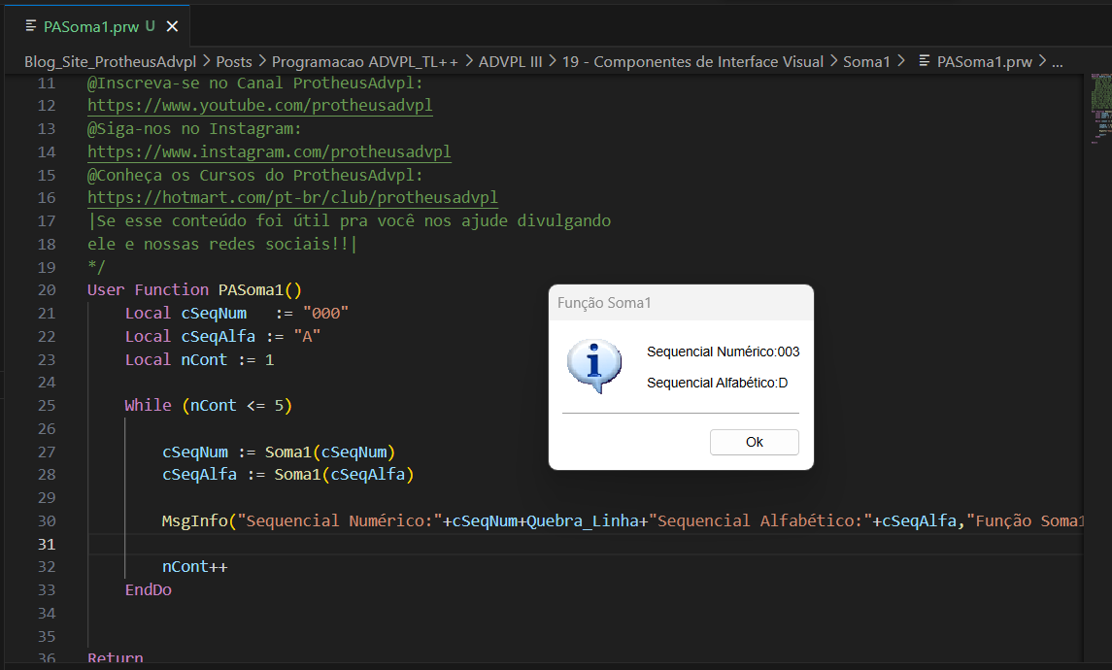
Task: Expand Programacao ADVPL_TL++ breadcrumb
Action: [364, 62]
